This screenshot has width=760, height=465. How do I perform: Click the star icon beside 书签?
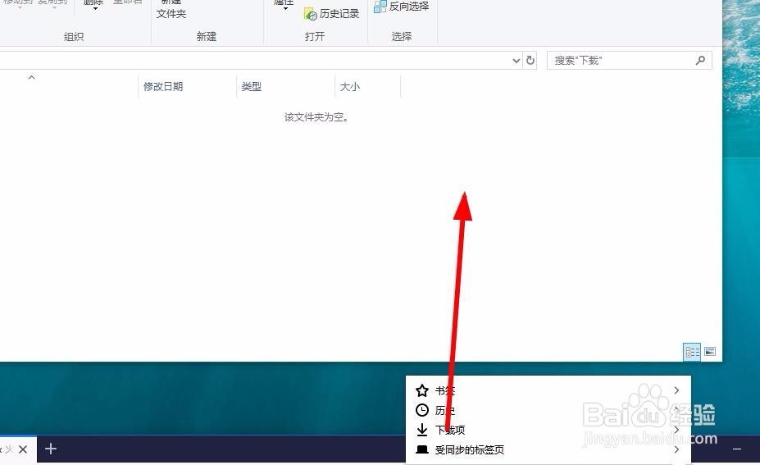(422, 390)
